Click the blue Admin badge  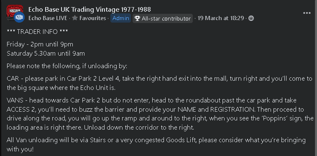pos(121,18)
